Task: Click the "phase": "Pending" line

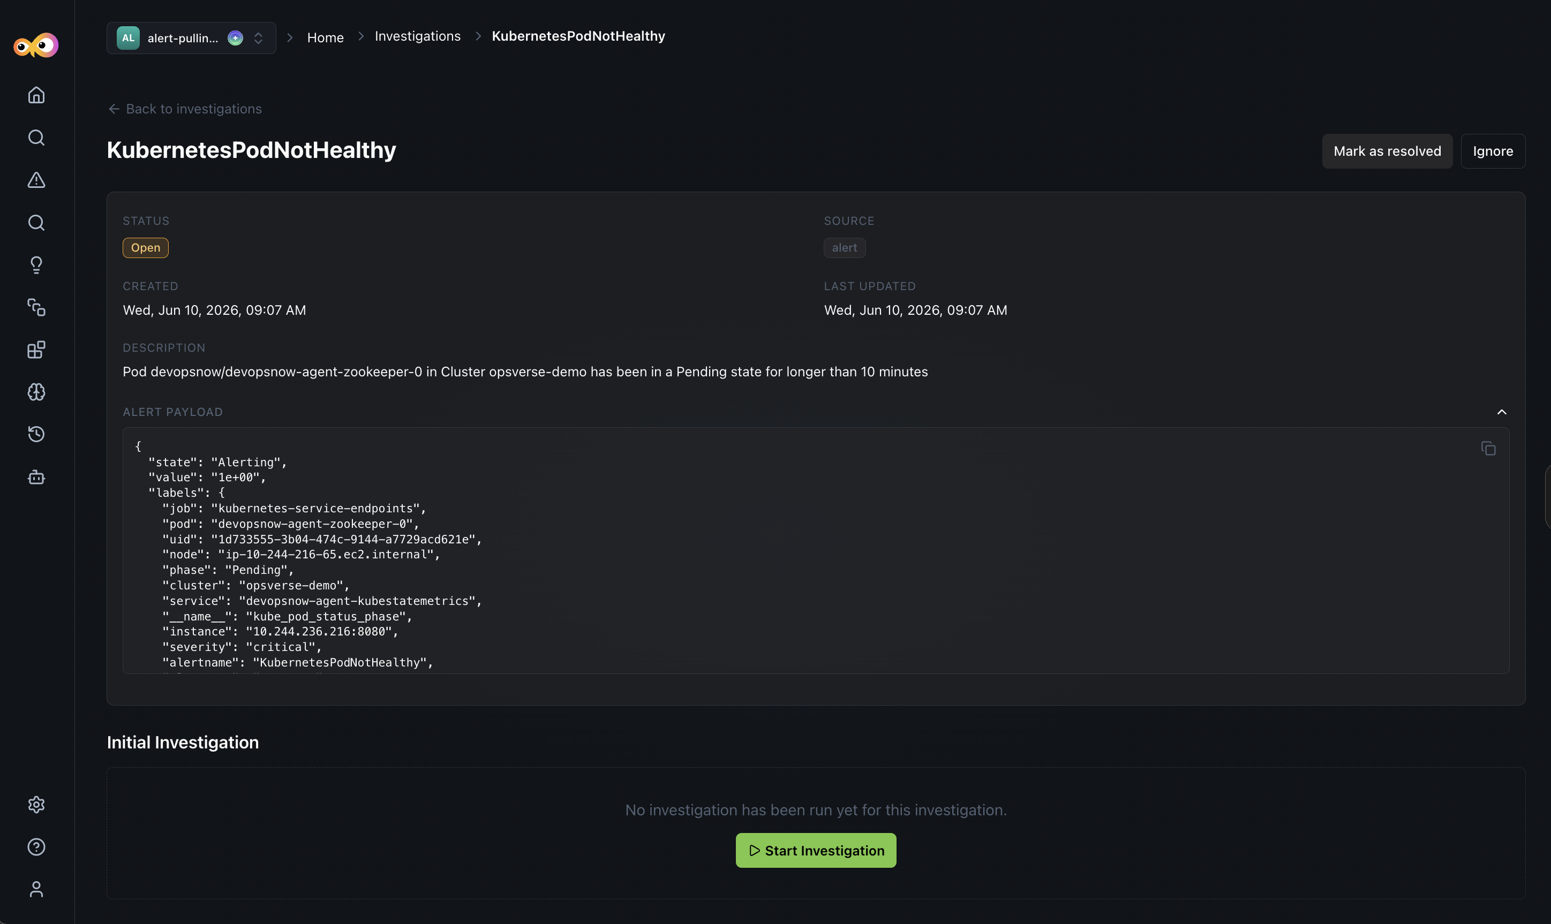Action: pyautogui.click(x=228, y=570)
